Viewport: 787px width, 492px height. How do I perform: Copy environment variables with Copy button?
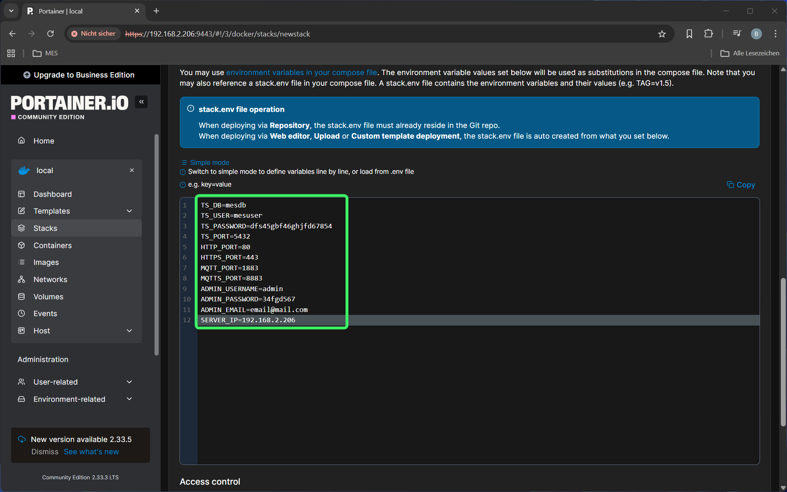pos(741,184)
